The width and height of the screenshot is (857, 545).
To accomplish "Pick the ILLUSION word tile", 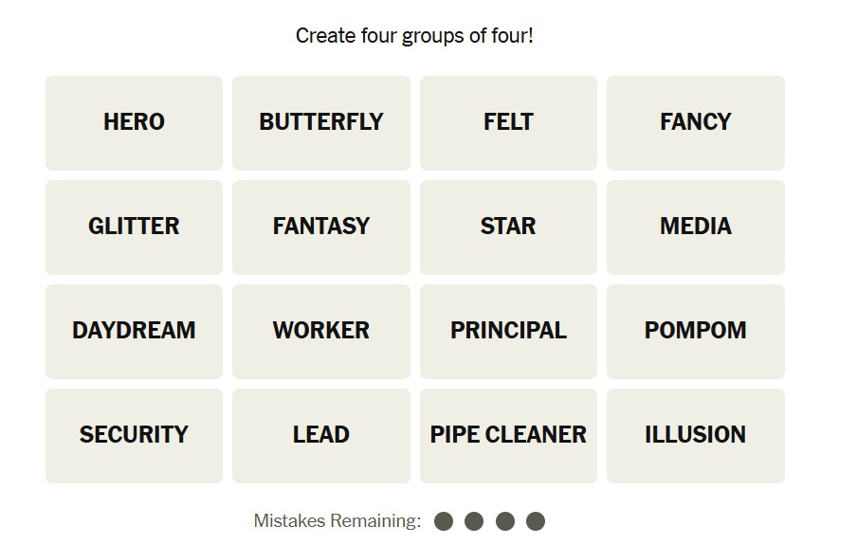I will 695,435.
